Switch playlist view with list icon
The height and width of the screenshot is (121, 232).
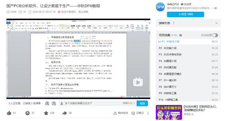(x=181, y=35)
